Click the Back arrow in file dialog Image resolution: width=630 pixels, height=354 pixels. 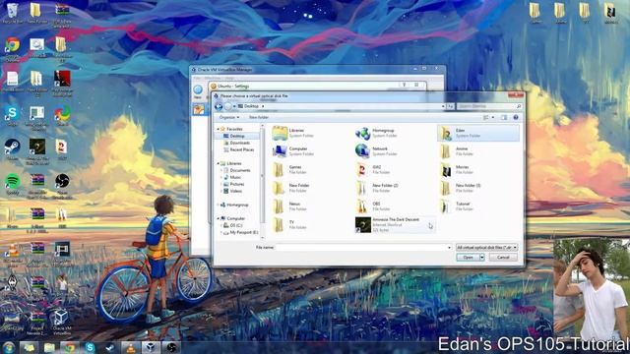[x=219, y=106]
